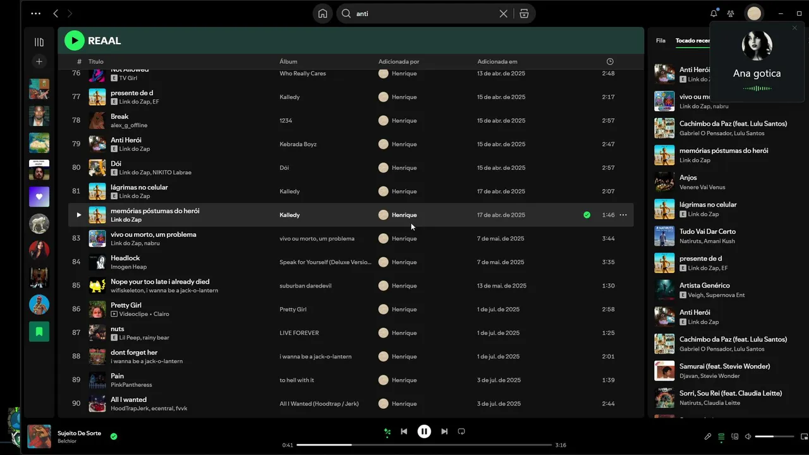Go back with the left arrow
809x455 pixels.
56,13
